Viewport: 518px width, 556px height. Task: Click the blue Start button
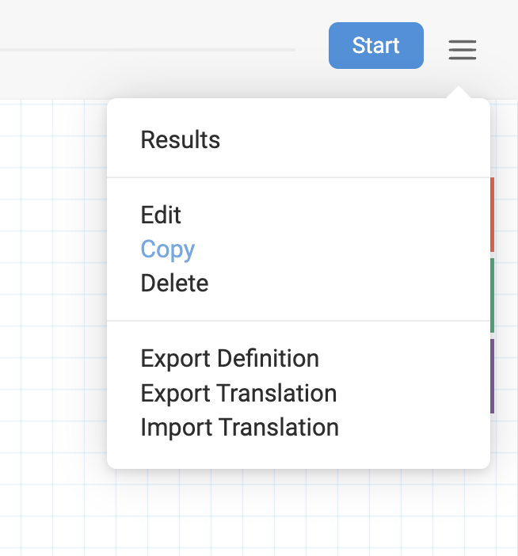point(375,45)
